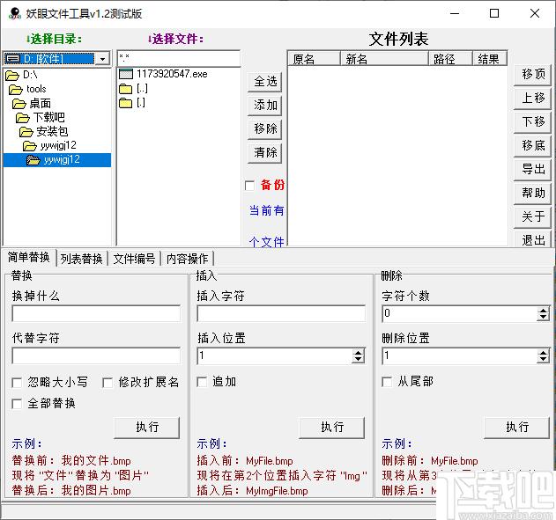Viewport: 556px width, 520px height.
Task: Click the 删除位置 number field
Action: coord(460,355)
